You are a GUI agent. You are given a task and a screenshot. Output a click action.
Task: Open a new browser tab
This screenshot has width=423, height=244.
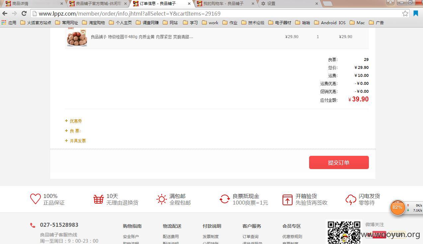[x=328, y=4]
